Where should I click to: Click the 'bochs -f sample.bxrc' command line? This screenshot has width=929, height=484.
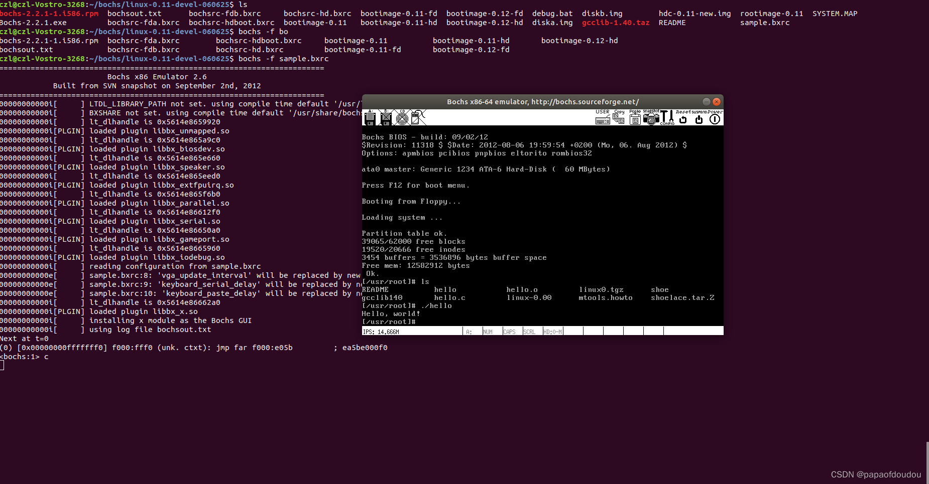click(284, 59)
